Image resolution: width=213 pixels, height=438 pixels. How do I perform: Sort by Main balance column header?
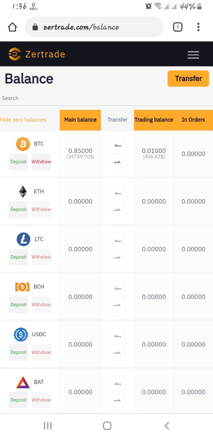pos(80,120)
